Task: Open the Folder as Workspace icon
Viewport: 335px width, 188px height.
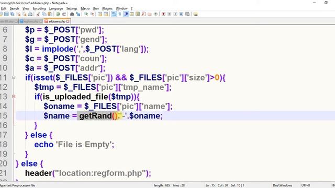Action: pos(150,14)
